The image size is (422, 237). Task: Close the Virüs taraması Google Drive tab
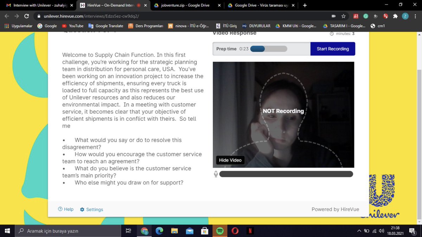point(293,5)
